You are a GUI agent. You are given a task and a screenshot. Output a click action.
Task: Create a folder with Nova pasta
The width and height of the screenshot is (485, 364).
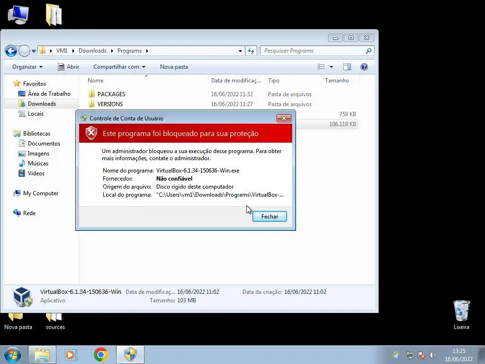pyautogui.click(x=174, y=67)
